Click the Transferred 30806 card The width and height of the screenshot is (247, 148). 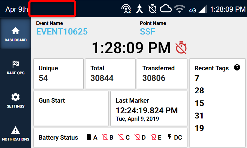pos(162,74)
